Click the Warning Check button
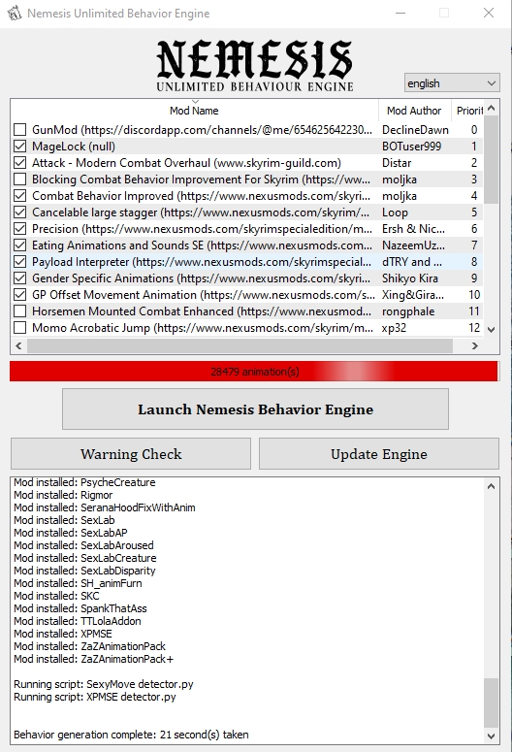This screenshot has width=512, height=752. pos(131,454)
